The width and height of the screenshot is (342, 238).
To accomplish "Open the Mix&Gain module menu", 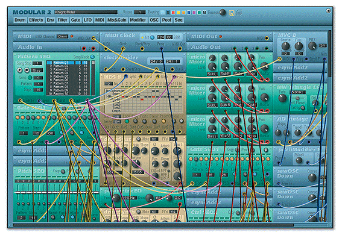I will click(116, 20).
